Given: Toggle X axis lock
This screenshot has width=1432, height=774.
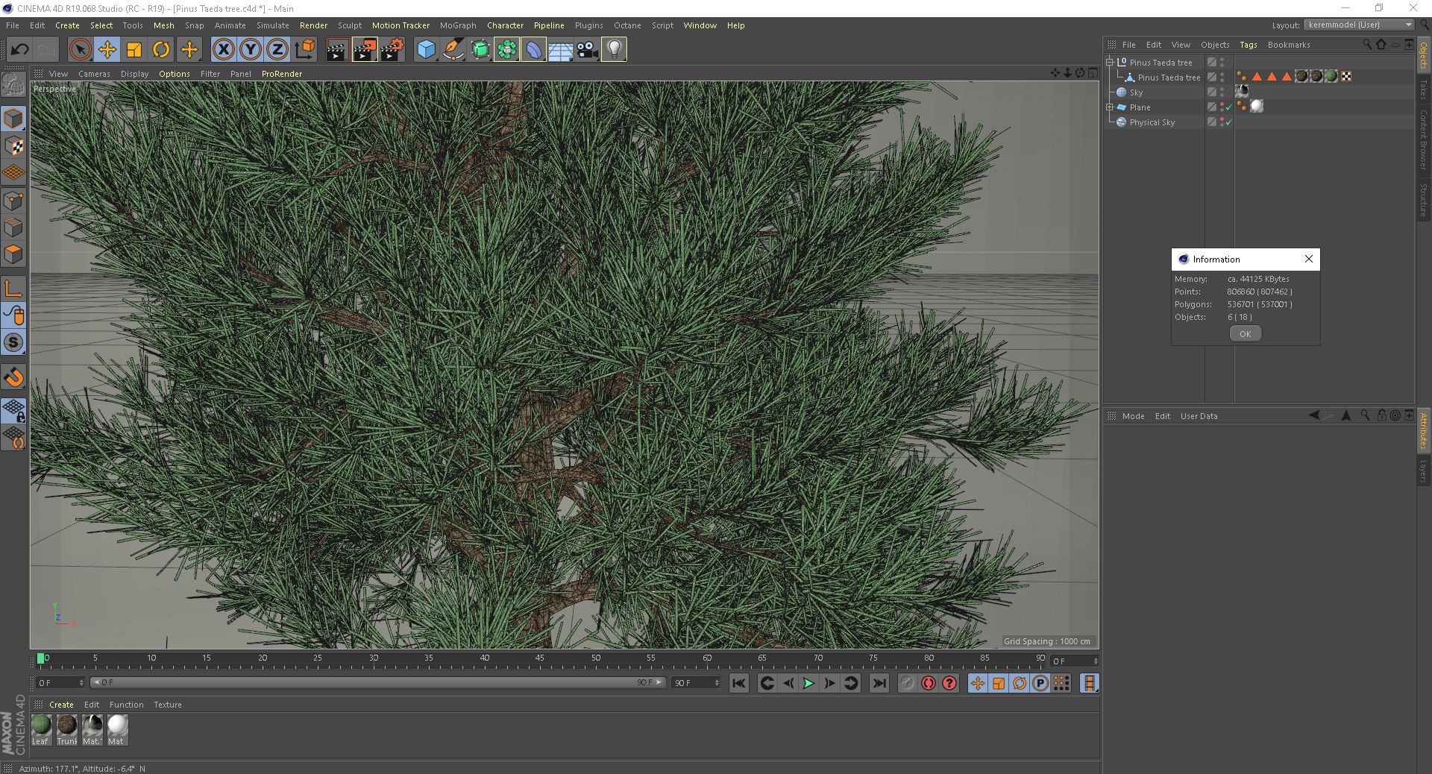Looking at the screenshot, I should point(223,50).
